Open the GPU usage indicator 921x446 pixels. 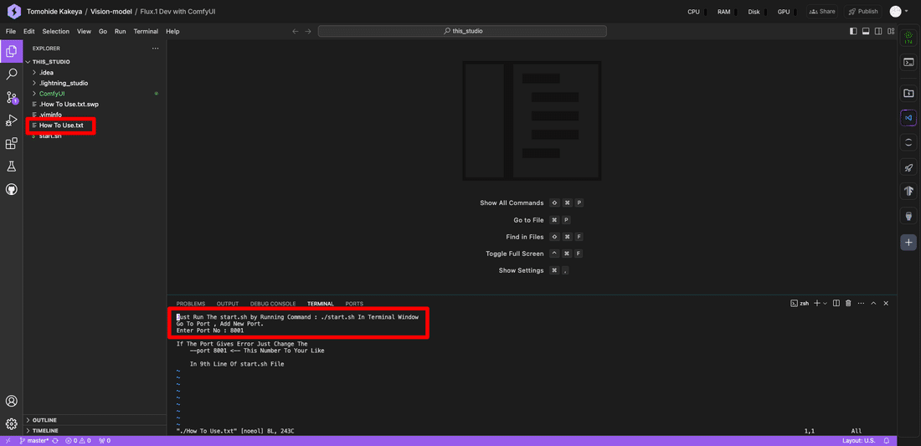point(786,12)
